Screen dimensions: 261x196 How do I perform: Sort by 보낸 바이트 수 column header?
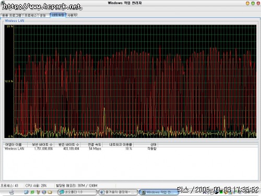(x=41, y=145)
